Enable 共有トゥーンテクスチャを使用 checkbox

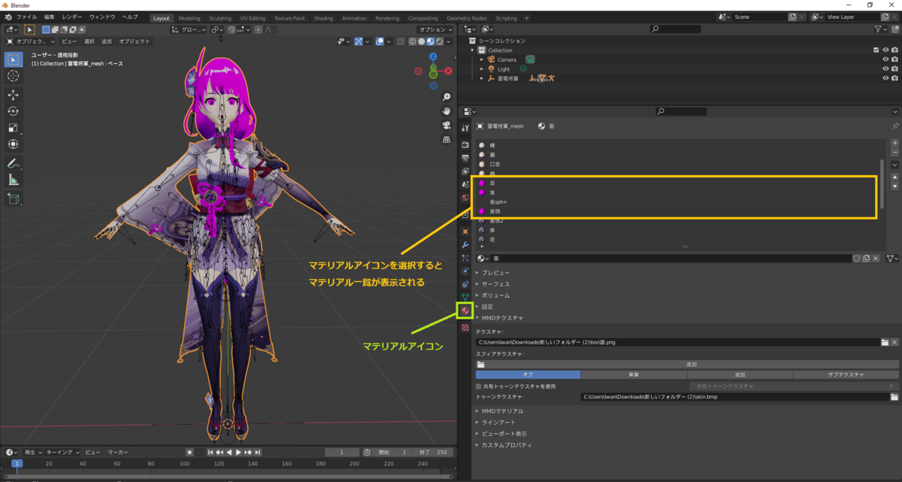pyautogui.click(x=479, y=386)
